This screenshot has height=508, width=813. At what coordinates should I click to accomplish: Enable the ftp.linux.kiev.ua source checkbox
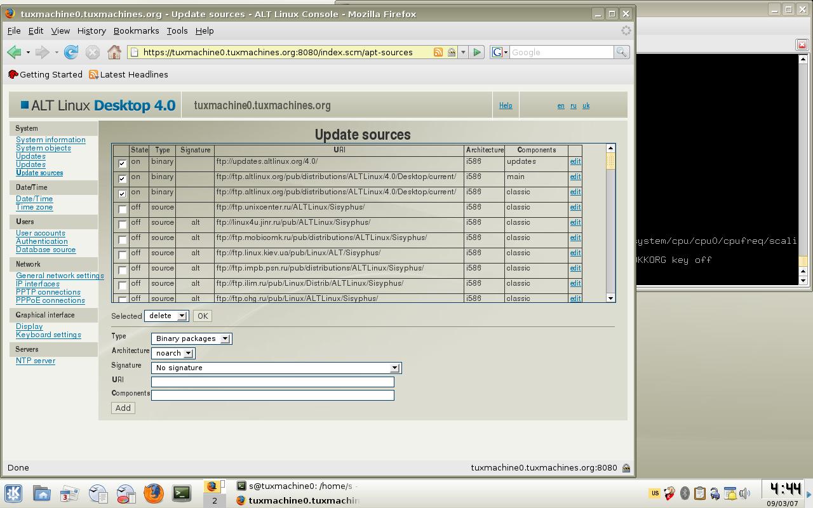[123, 255]
